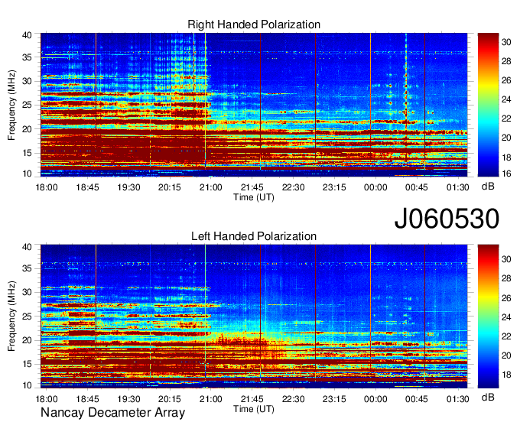Click the 21:00 time tick label on top plot
Image resolution: width=520 pixels, height=422 pixels.
(x=211, y=187)
